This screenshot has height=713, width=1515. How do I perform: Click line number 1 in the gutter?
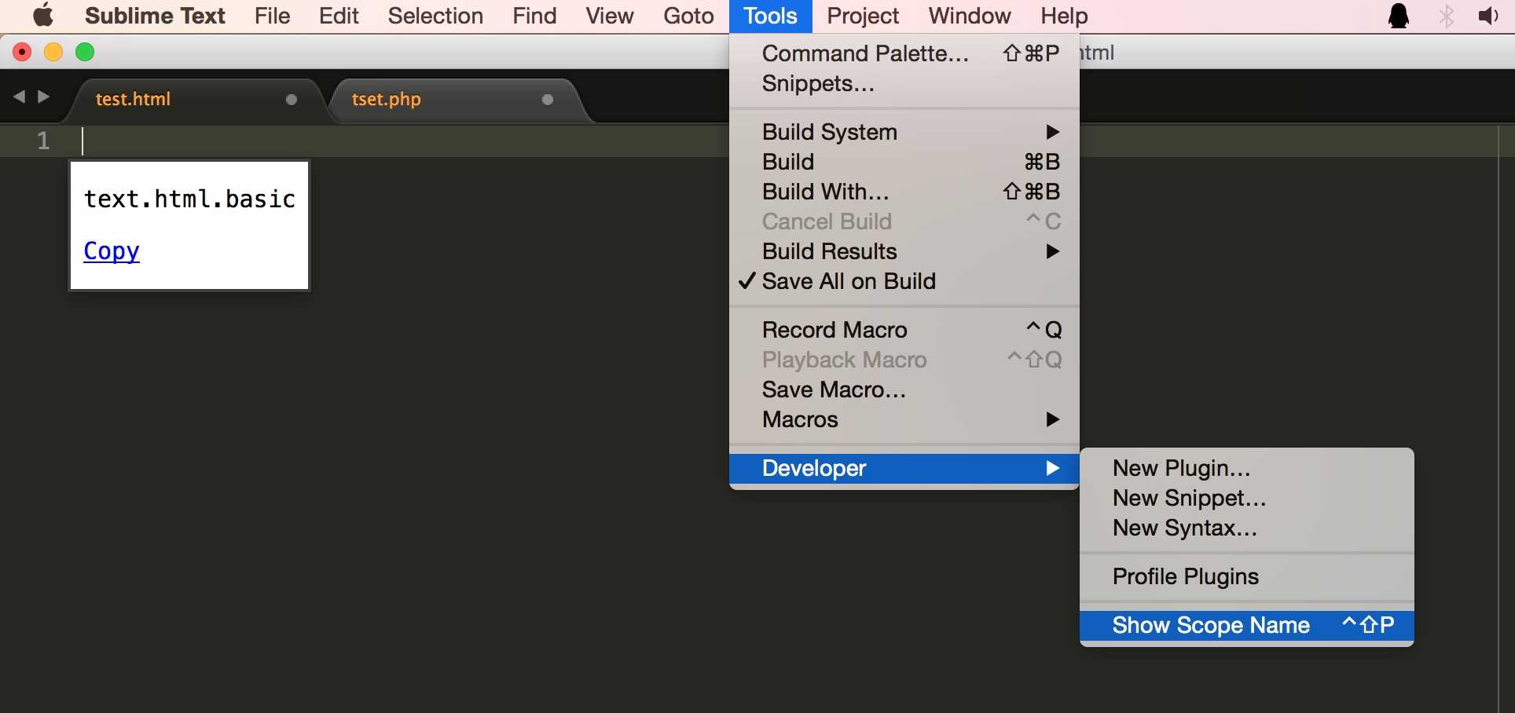click(43, 141)
